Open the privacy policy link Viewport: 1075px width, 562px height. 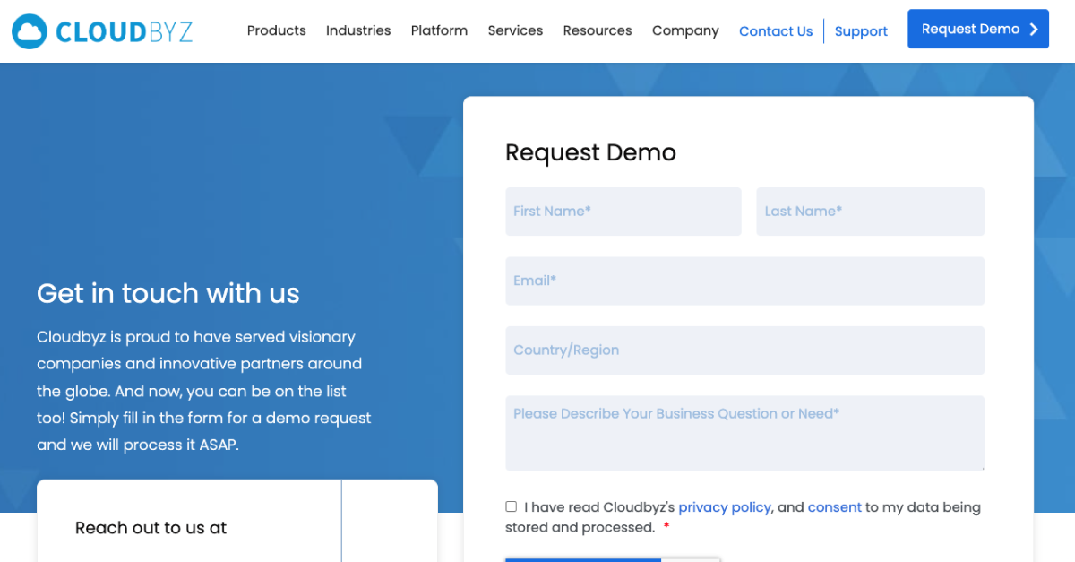point(725,507)
